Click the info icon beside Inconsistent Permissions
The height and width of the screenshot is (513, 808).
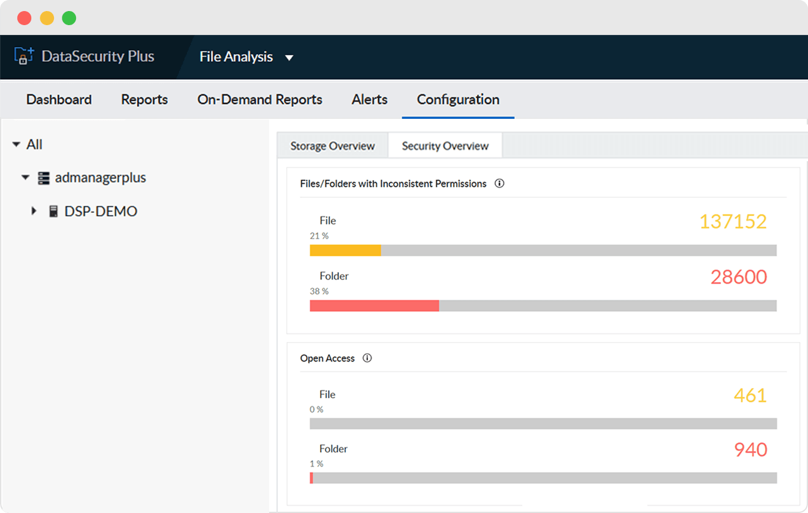click(499, 183)
